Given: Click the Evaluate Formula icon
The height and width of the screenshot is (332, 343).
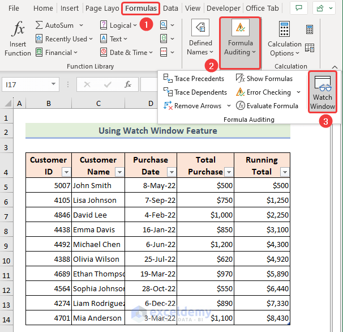Looking at the screenshot, I should tap(241, 106).
